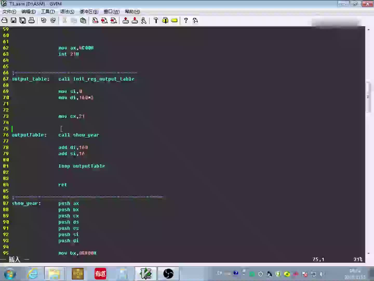This screenshot has height=281, width=374.
Task: Click the Save All toolbar icon
Action: (23, 20)
